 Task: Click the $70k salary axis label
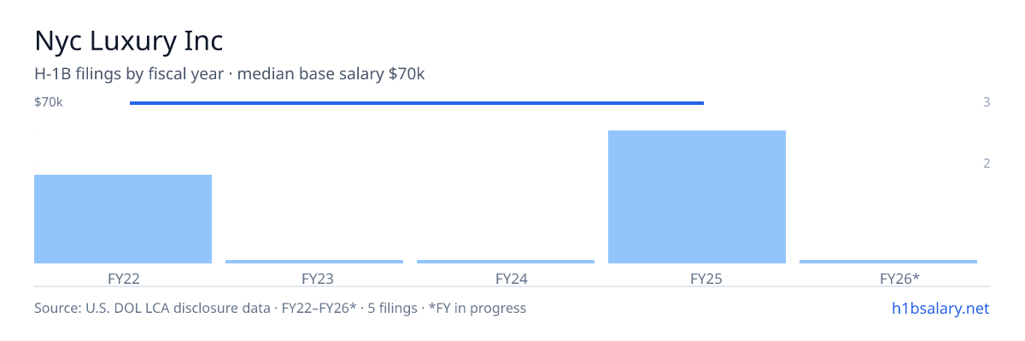(x=49, y=102)
